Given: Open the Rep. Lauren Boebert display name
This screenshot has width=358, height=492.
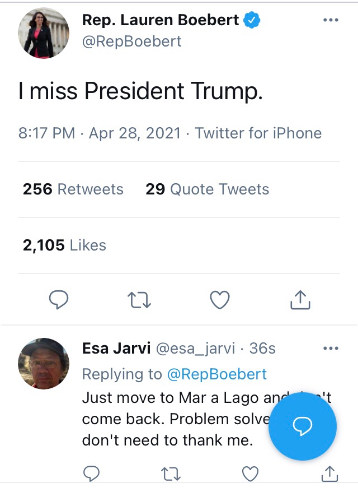Looking at the screenshot, I should [x=161, y=20].
